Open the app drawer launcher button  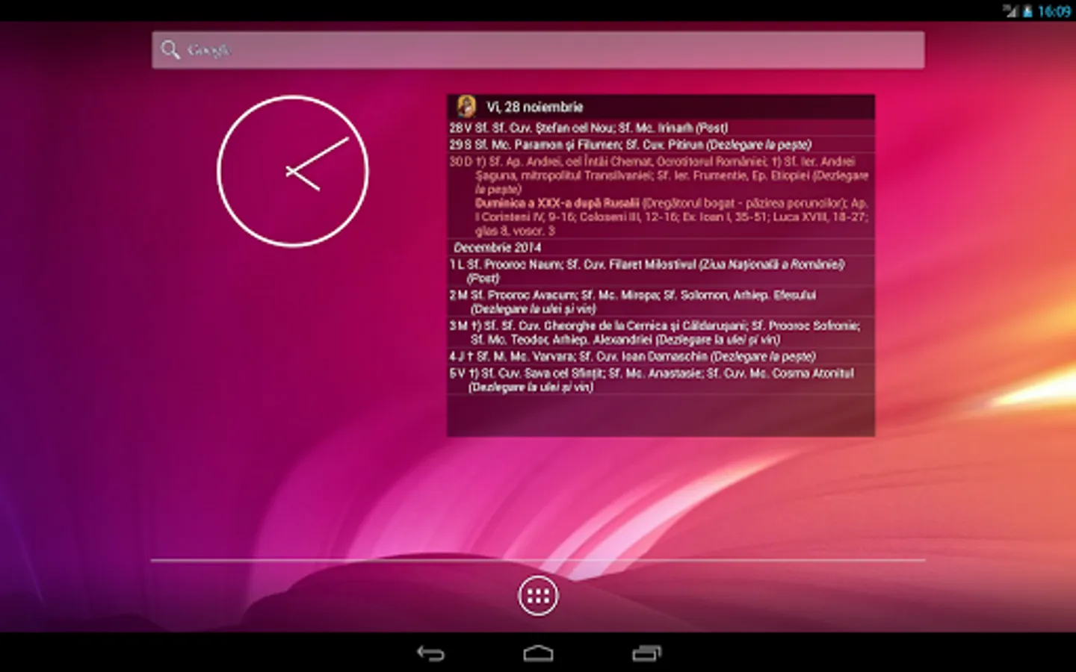coord(538,596)
